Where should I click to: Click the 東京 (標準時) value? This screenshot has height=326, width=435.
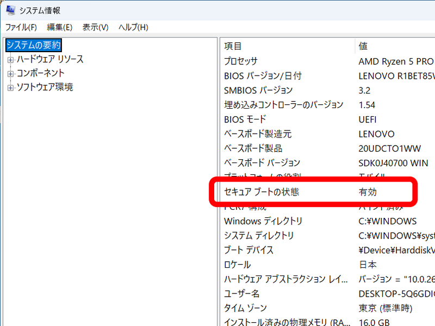386,308
